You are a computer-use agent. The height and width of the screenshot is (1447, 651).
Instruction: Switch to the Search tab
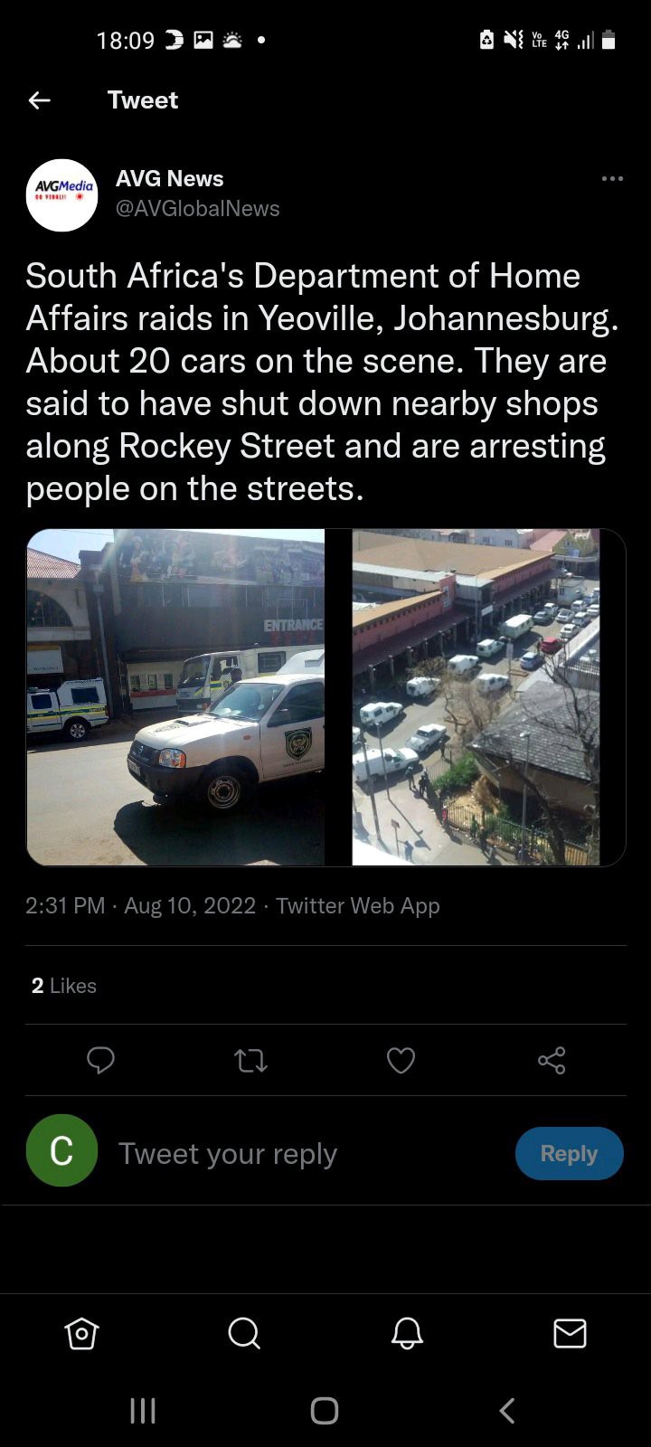(244, 1333)
